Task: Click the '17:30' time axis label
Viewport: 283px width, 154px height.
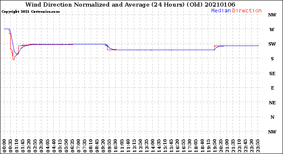Action: click(189, 146)
